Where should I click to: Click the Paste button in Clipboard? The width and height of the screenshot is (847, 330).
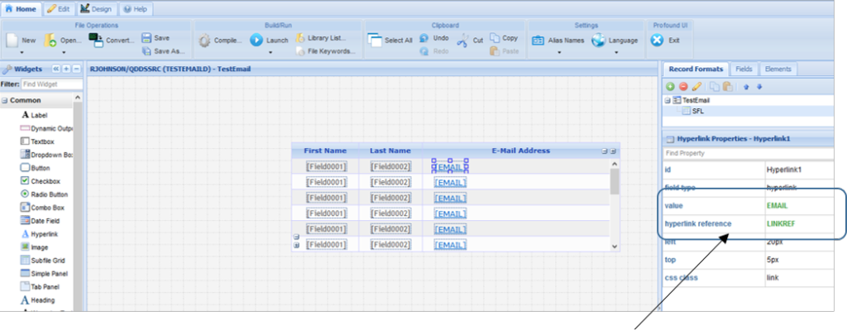505,51
